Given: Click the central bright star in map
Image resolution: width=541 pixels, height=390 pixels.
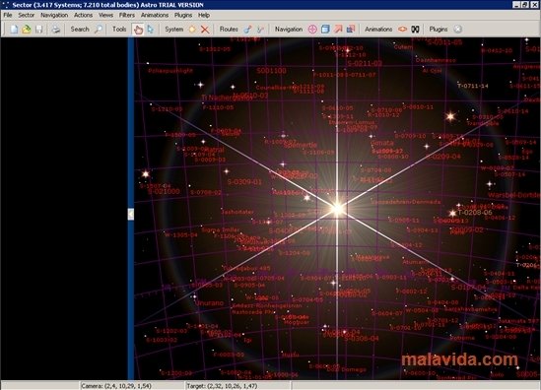Looking at the screenshot, I should click(337, 209).
